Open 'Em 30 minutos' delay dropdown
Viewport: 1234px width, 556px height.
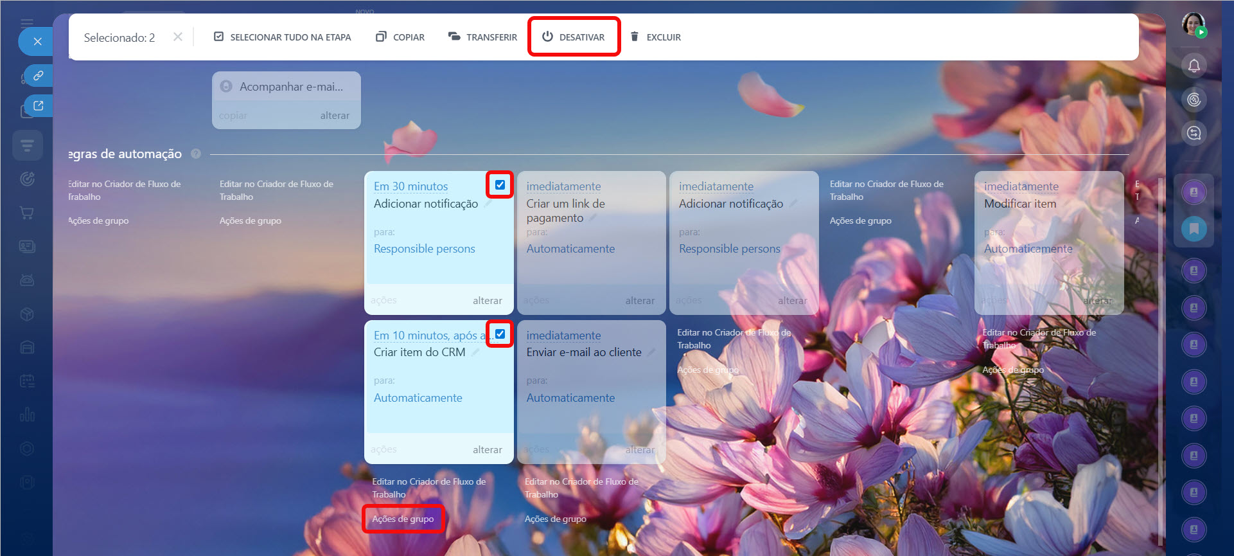click(x=410, y=186)
